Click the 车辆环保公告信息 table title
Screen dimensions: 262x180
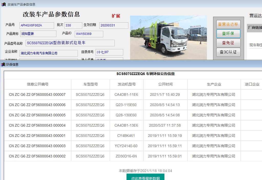coord(145,74)
